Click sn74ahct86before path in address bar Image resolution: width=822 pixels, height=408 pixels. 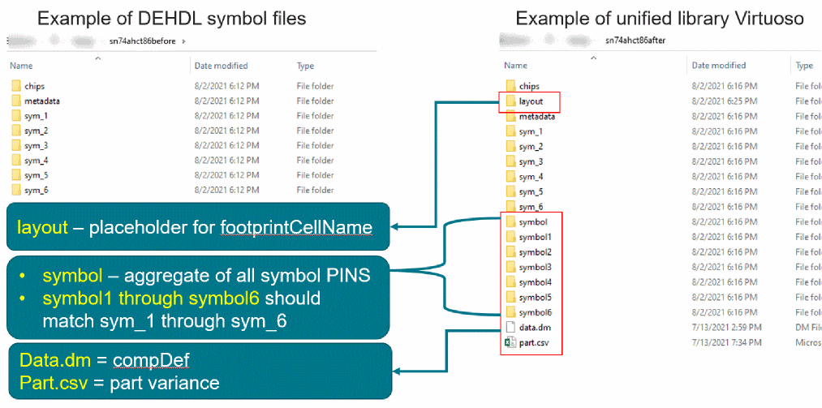(142, 41)
